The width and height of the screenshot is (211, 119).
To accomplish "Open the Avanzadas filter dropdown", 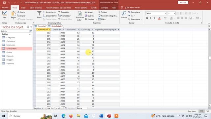I will (x=65, y=16).
